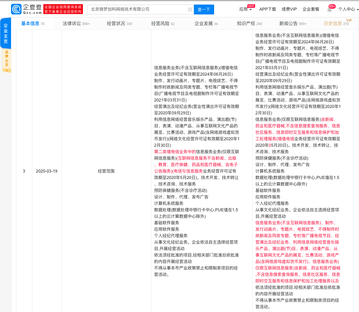Click the 查一下 search button
The width and height of the screenshot is (359, 312).
[204, 10]
